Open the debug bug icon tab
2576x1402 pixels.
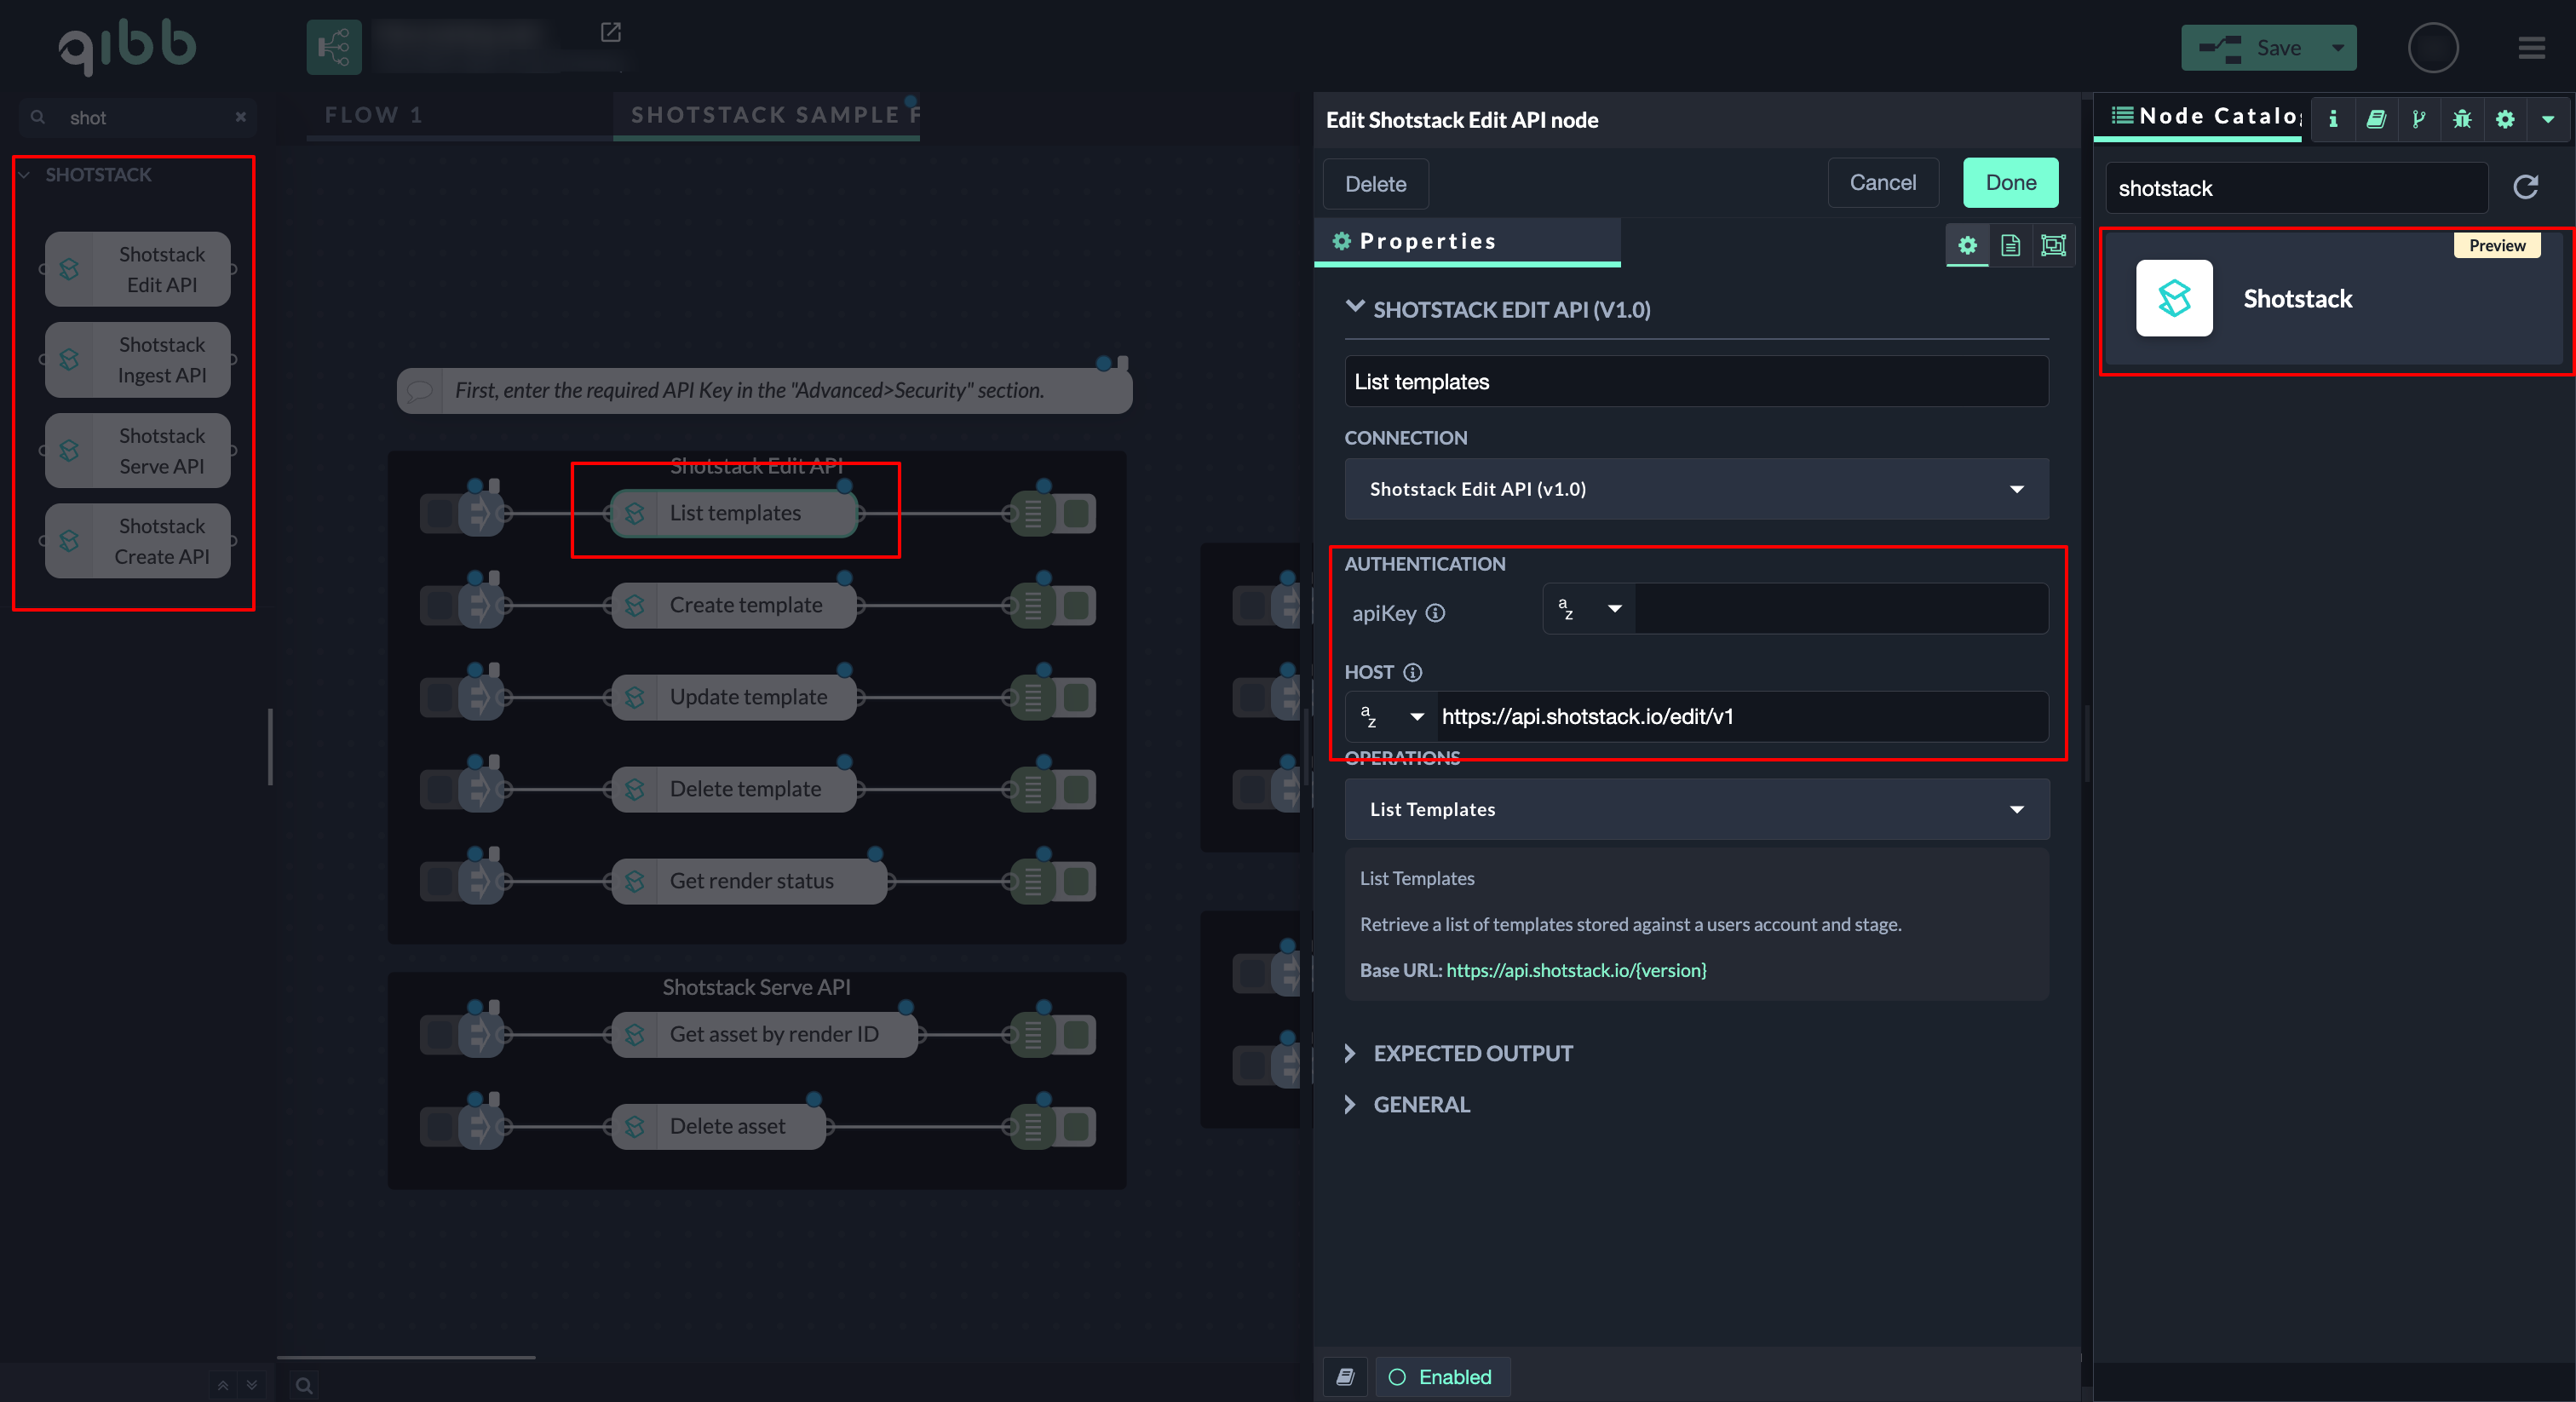(2462, 119)
